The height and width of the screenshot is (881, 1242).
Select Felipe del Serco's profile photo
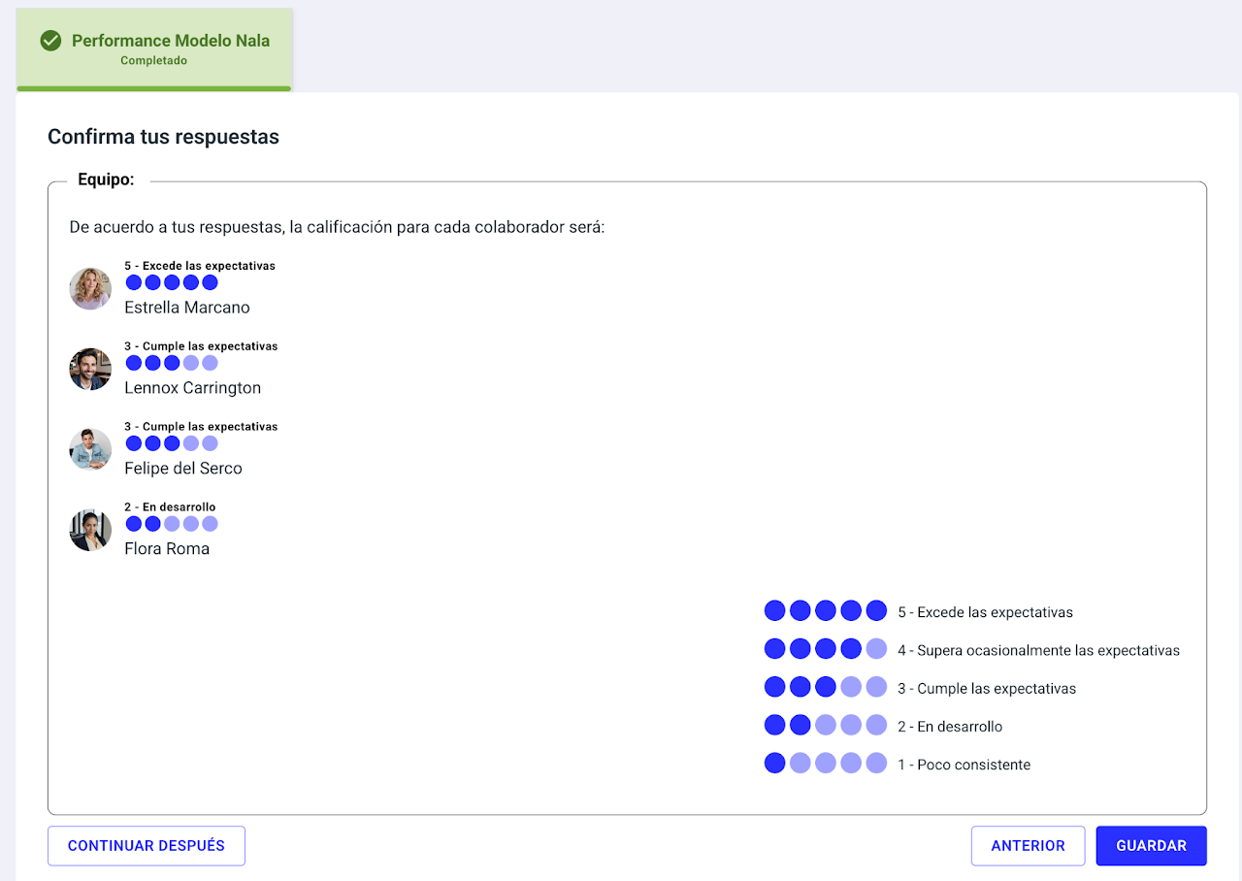click(90, 449)
